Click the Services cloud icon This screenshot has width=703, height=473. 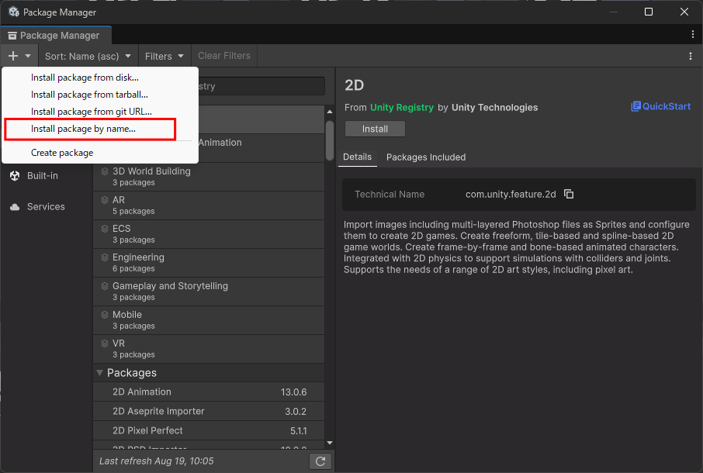coord(15,206)
